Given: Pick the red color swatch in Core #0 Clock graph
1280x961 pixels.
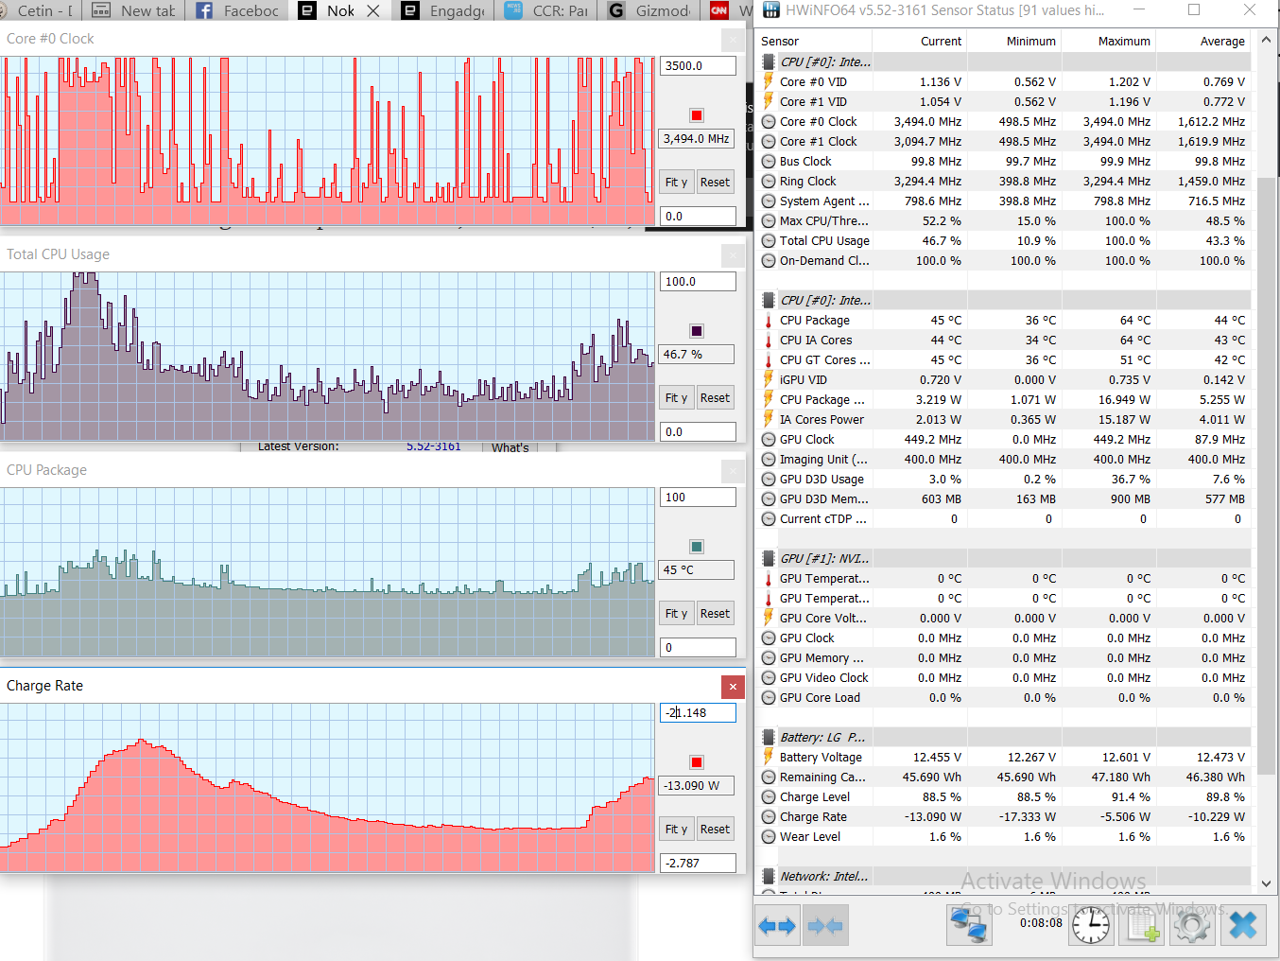Looking at the screenshot, I should [697, 115].
